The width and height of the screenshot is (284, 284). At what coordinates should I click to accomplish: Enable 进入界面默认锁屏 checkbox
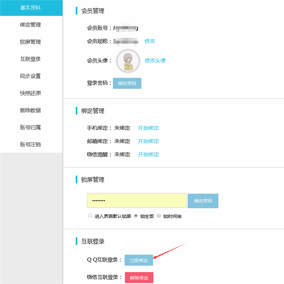[x=90, y=216]
